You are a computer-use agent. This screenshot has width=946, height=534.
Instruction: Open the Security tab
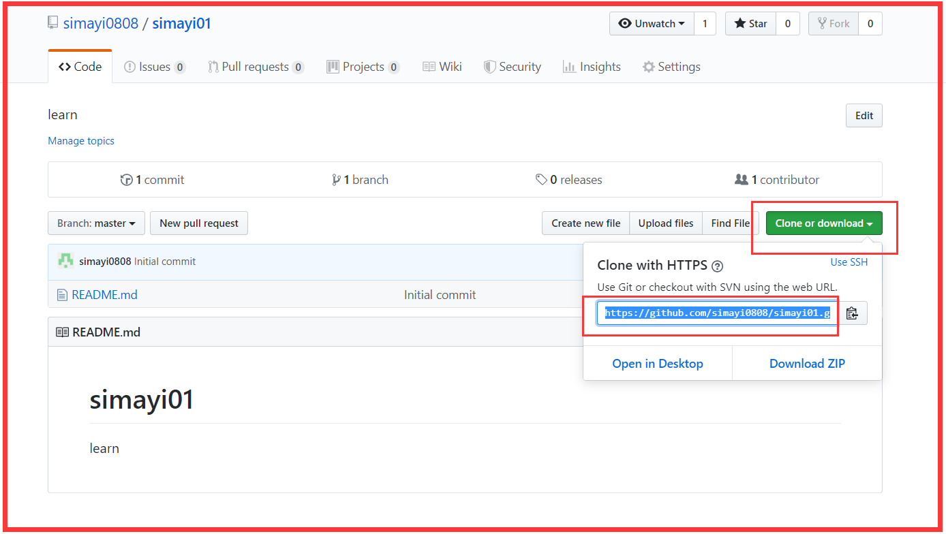513,67
